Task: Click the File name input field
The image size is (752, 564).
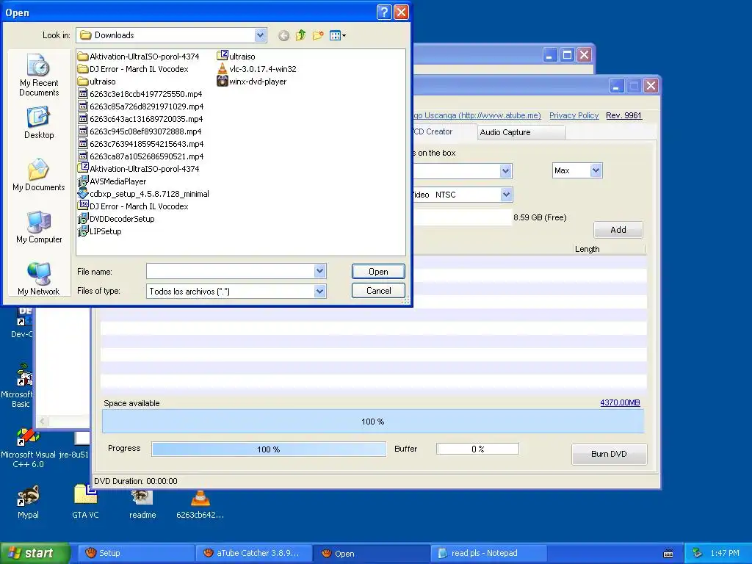Action: coord(230,272)
